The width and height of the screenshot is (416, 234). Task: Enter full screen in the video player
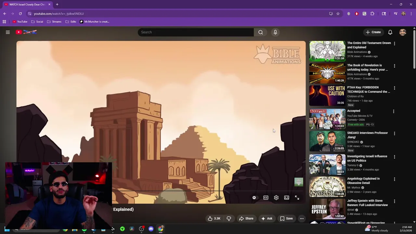(297, 198)
